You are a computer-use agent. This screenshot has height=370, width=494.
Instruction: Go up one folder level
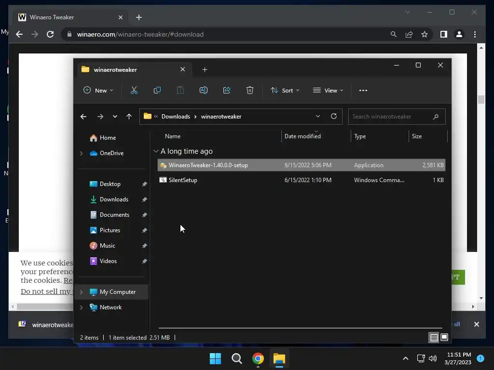click(129, 117)
